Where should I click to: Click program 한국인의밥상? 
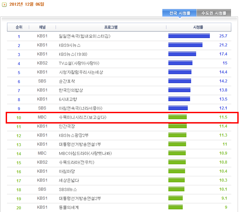[71, 90]
